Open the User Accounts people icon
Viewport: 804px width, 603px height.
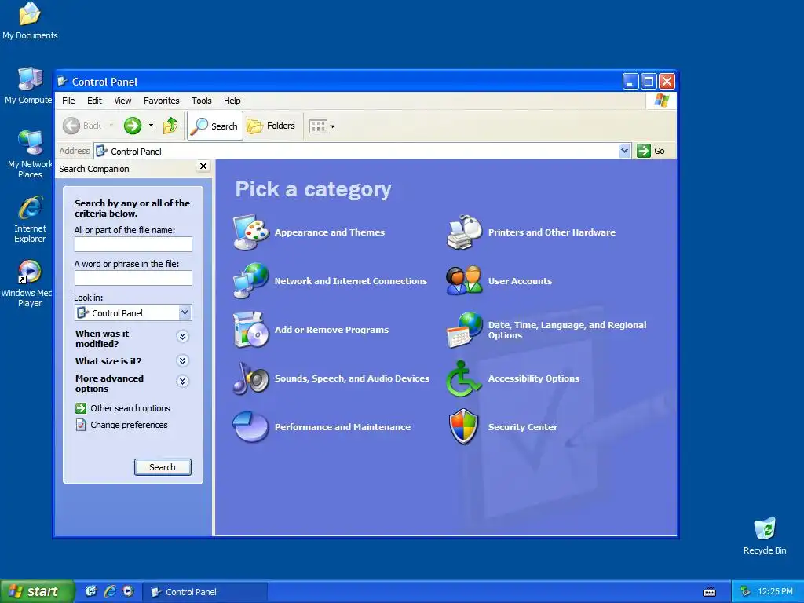click(x=464, y=280)
